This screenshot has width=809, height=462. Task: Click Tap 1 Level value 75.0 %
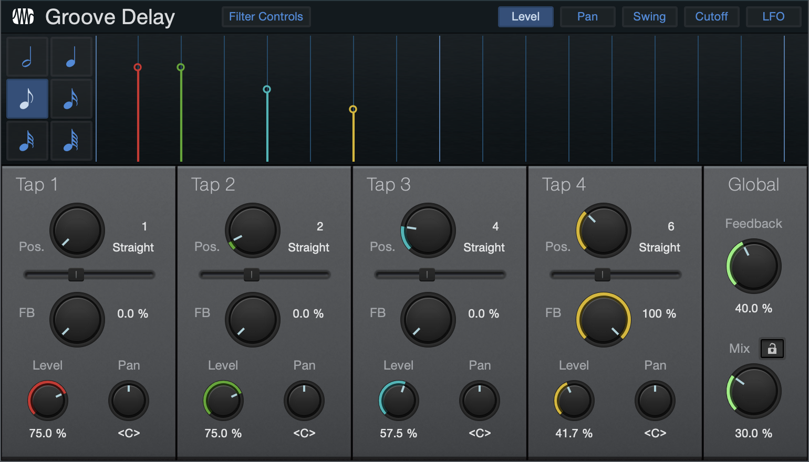(48, 434)
